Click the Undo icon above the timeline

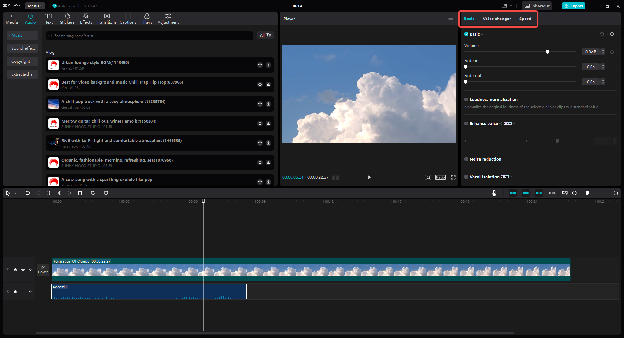coord(28,193)
